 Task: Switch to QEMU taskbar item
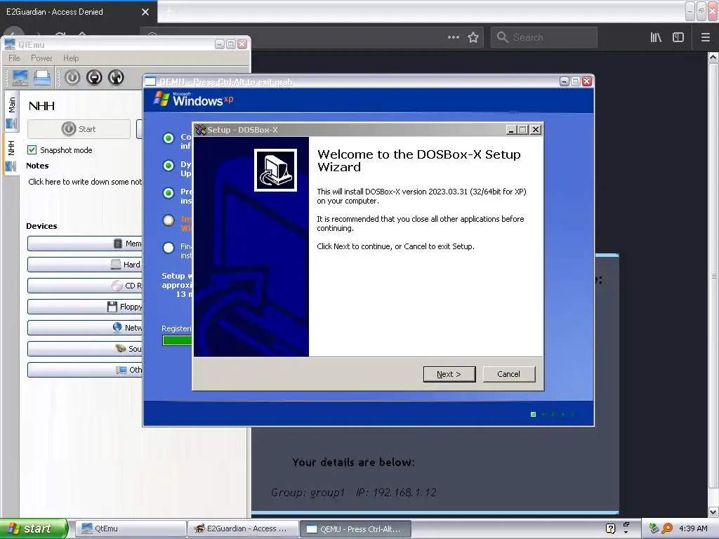(x=355, y=528)
